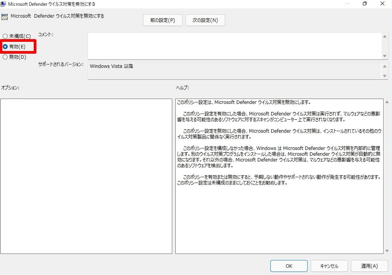Click supported version scroll down arrow
The image size is (392, 275).
tap(385, 76)
